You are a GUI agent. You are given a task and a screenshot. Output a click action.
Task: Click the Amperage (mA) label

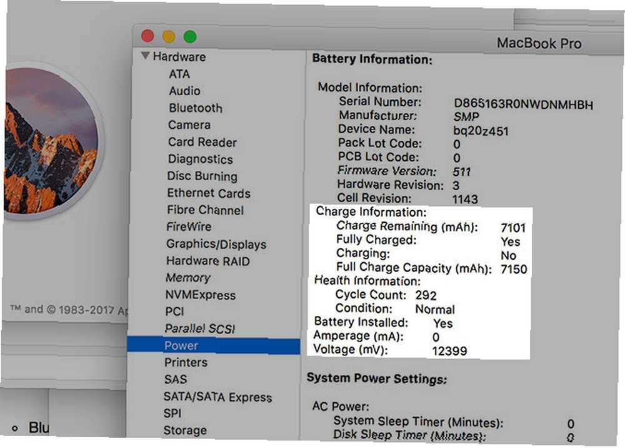click(x=358, y=336)
